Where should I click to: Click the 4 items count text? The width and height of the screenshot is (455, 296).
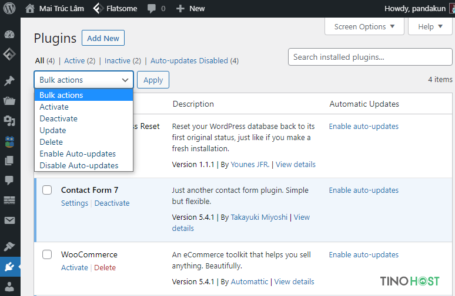tap(440, 79)
